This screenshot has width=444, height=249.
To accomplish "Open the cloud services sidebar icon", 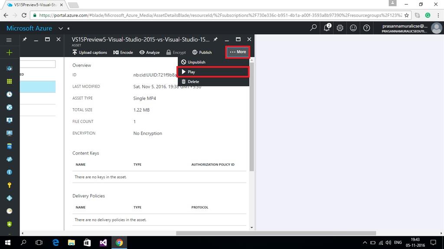I will click(10, 159).
